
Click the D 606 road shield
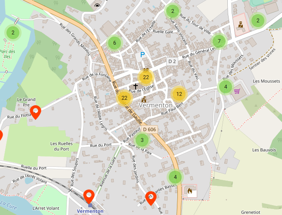click(149, 129)
